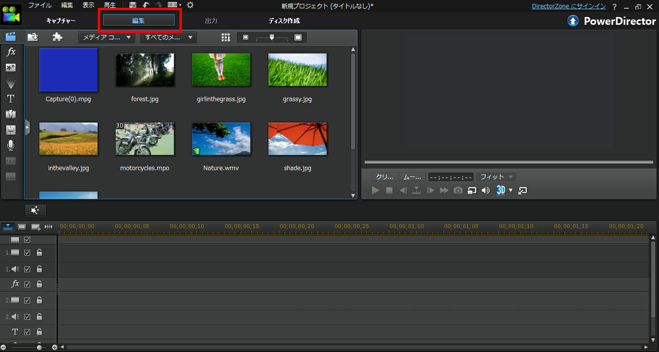Click the puzzle piece plug-in icon

coord(57,37)
